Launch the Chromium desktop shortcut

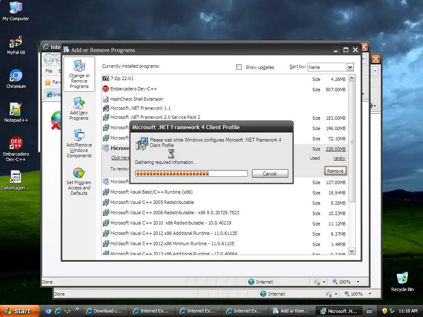click(16, 79)
